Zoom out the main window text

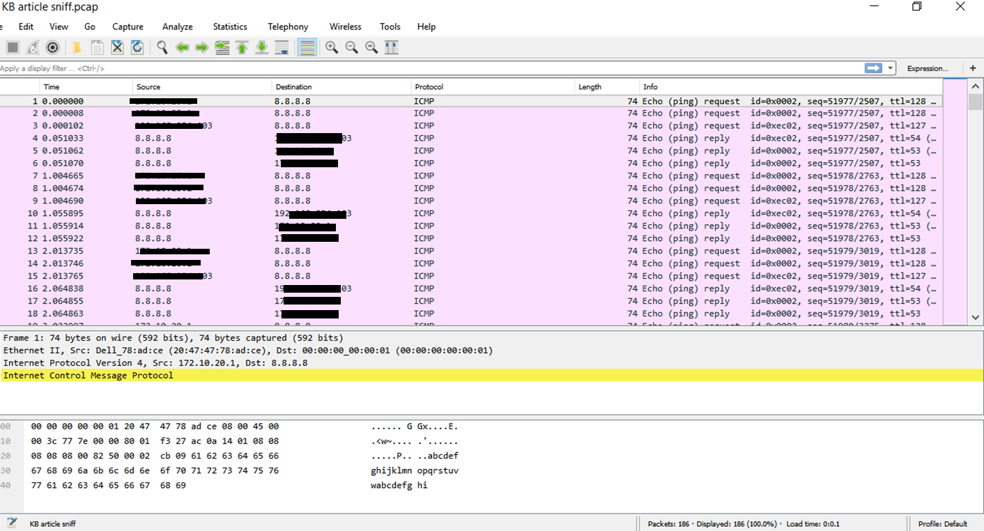pos(352,47)
